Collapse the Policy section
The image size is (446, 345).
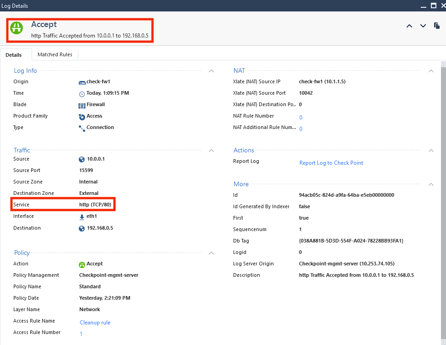point(211,253)
